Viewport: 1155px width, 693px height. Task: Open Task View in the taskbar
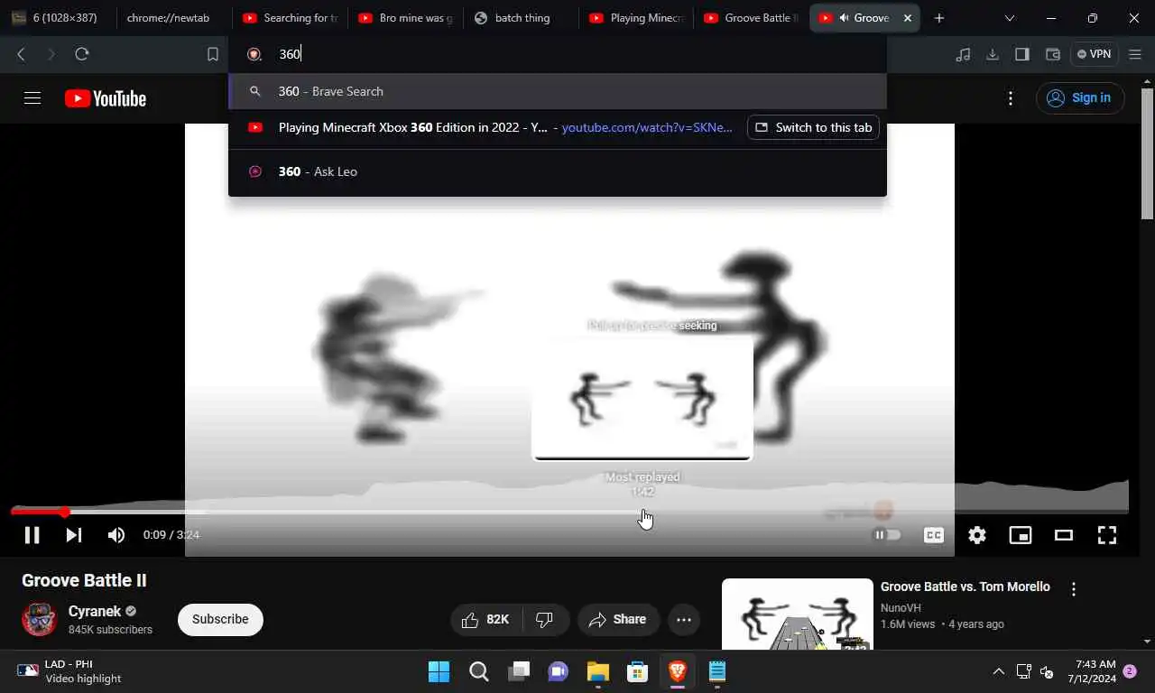tap(519, 671)
